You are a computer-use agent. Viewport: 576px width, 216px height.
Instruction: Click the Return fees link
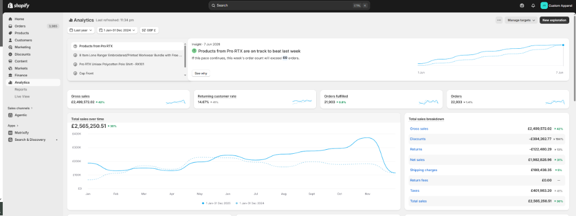[x=418, y=180]
